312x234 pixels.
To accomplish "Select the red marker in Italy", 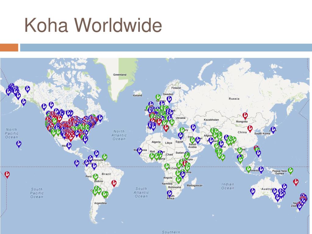I will (x=166, y=128).
